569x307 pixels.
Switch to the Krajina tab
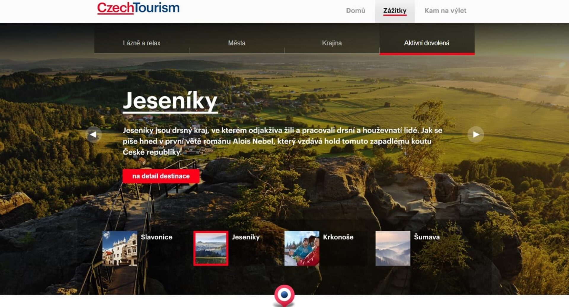coord(332,43)
